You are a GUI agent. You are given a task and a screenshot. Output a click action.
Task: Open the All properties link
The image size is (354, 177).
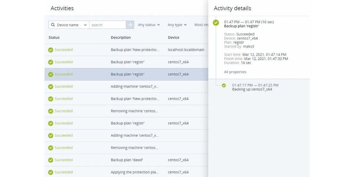[x=235, y=72]
